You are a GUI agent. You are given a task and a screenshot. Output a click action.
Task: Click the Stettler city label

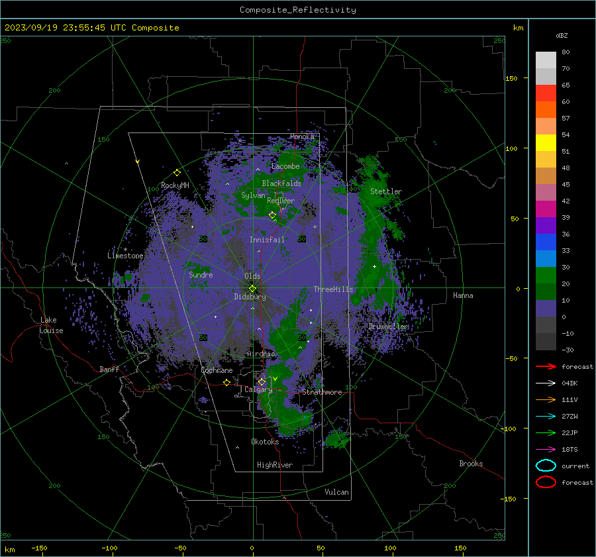pos(386,191)
